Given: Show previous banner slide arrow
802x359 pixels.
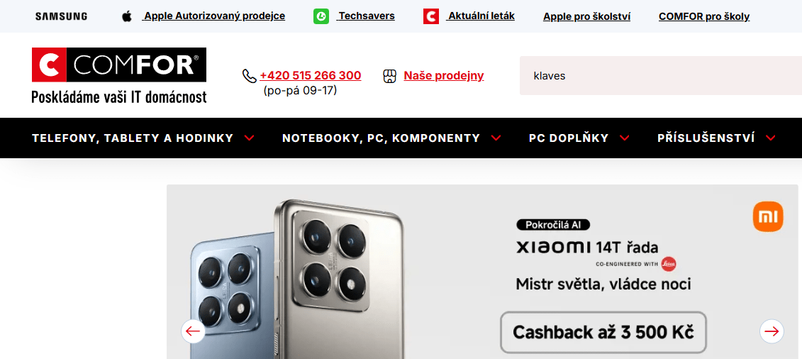Looking at the screenshot, I should [x=193, y=331].
